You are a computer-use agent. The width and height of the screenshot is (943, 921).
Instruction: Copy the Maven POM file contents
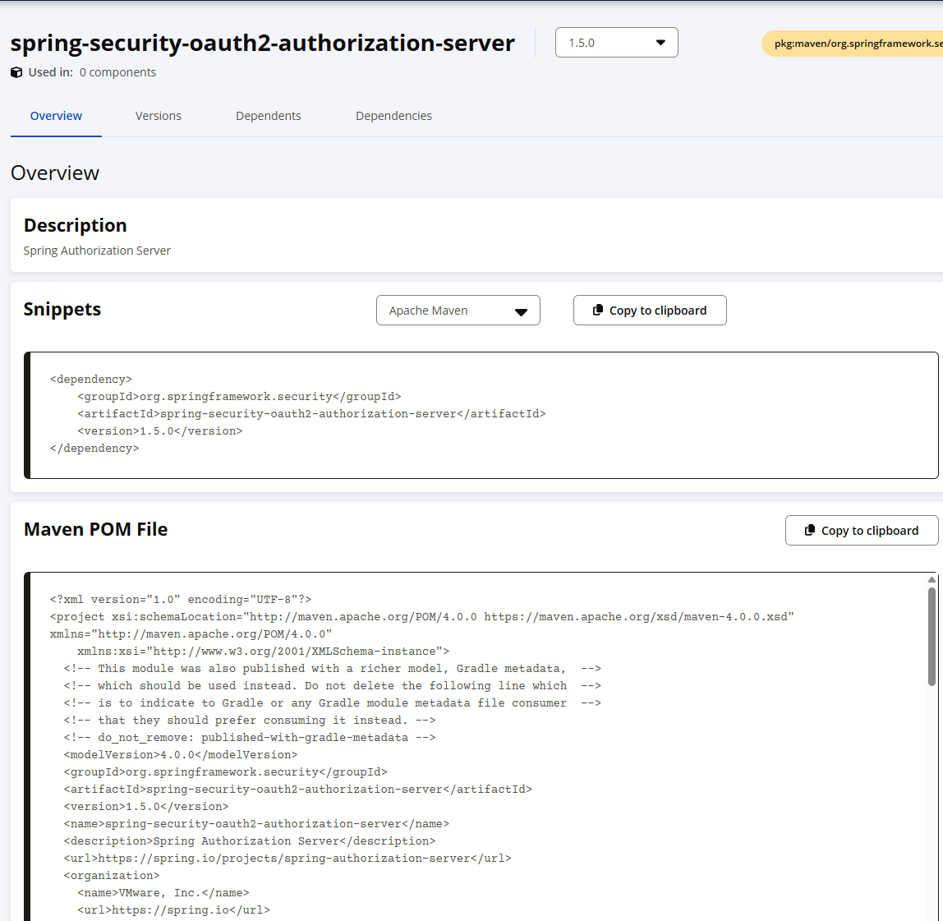pyautogui.click(x=862, y=530)
